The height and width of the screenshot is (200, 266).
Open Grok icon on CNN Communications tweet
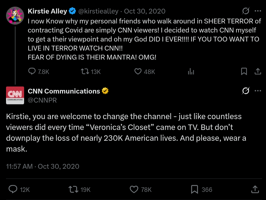[x=246, y=91]
